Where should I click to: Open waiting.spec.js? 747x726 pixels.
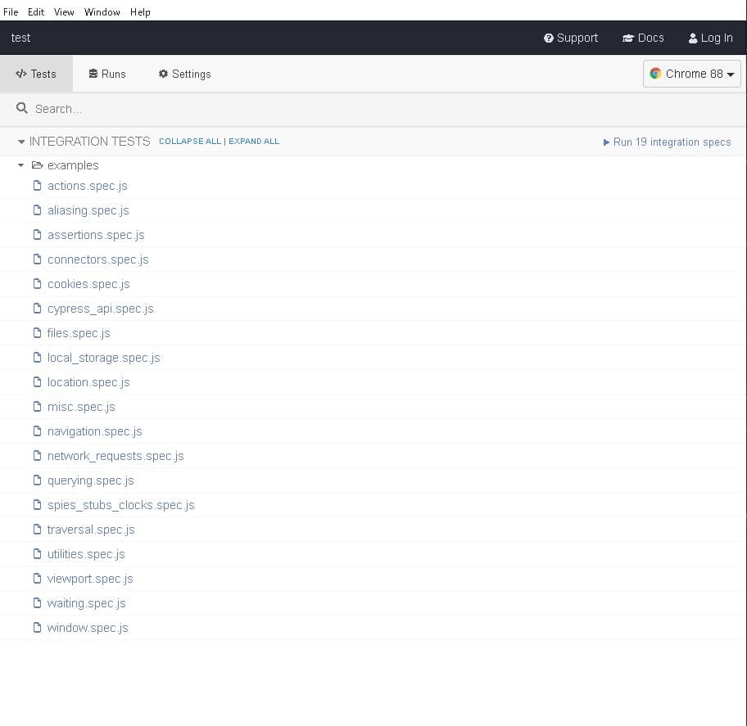[x=86, y=603]
